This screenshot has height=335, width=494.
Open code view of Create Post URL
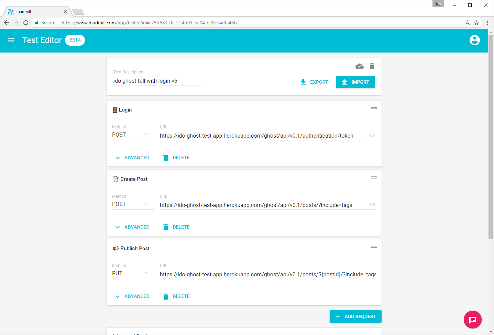coord(372,205)
